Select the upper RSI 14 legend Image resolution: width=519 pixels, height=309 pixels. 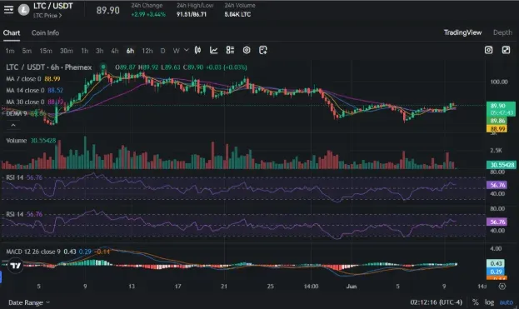coord(24,177)
